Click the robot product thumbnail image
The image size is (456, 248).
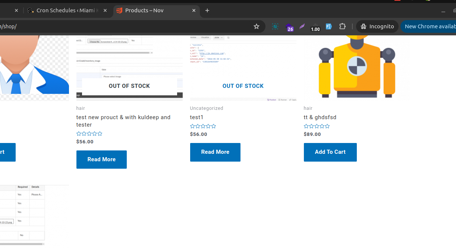coord(357,67)
